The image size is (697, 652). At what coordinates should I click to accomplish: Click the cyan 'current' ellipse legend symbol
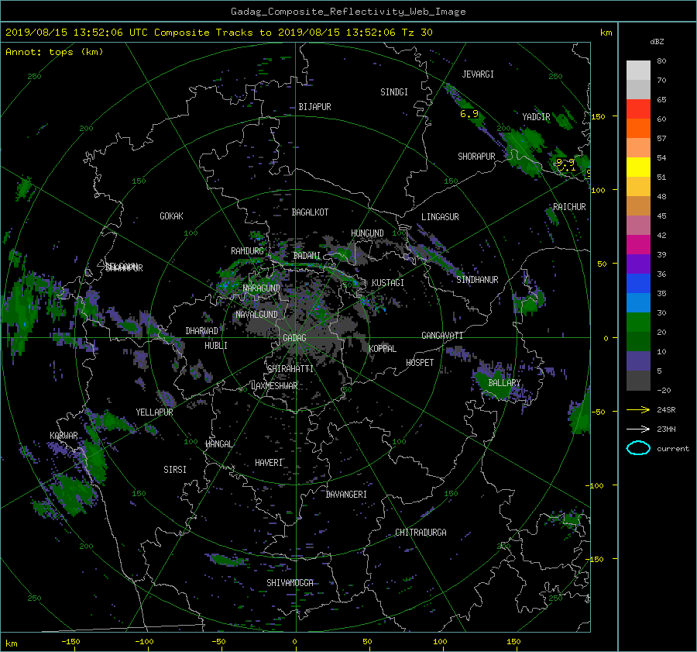click(x=638, y=448)
